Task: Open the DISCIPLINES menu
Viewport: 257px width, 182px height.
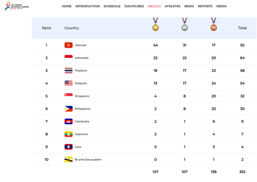Action: click(x=134, y=6)
